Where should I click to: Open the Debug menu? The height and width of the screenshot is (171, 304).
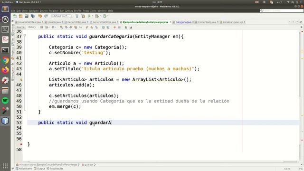[69, 10]
